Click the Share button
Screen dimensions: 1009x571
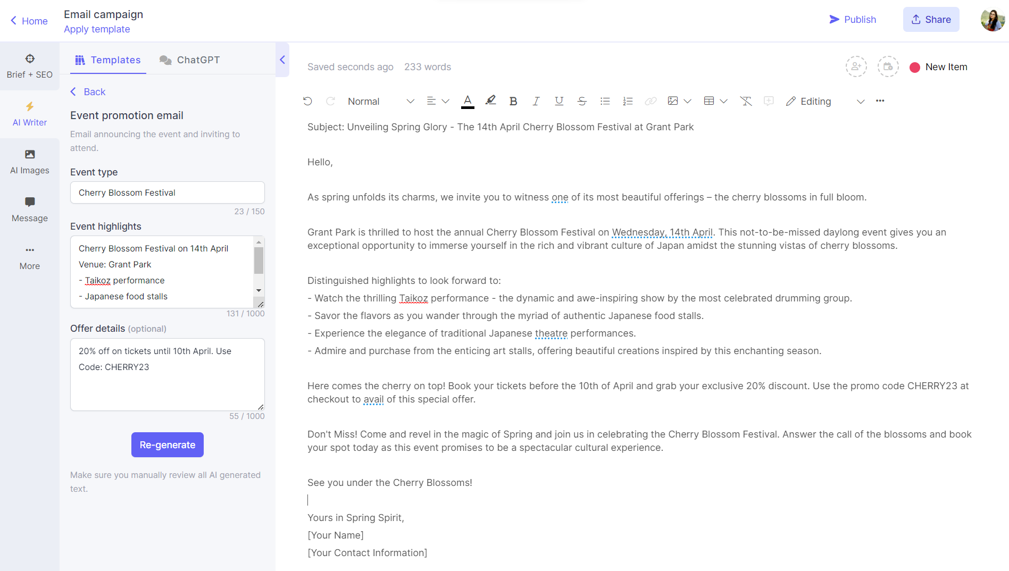[x=931, y=20]
